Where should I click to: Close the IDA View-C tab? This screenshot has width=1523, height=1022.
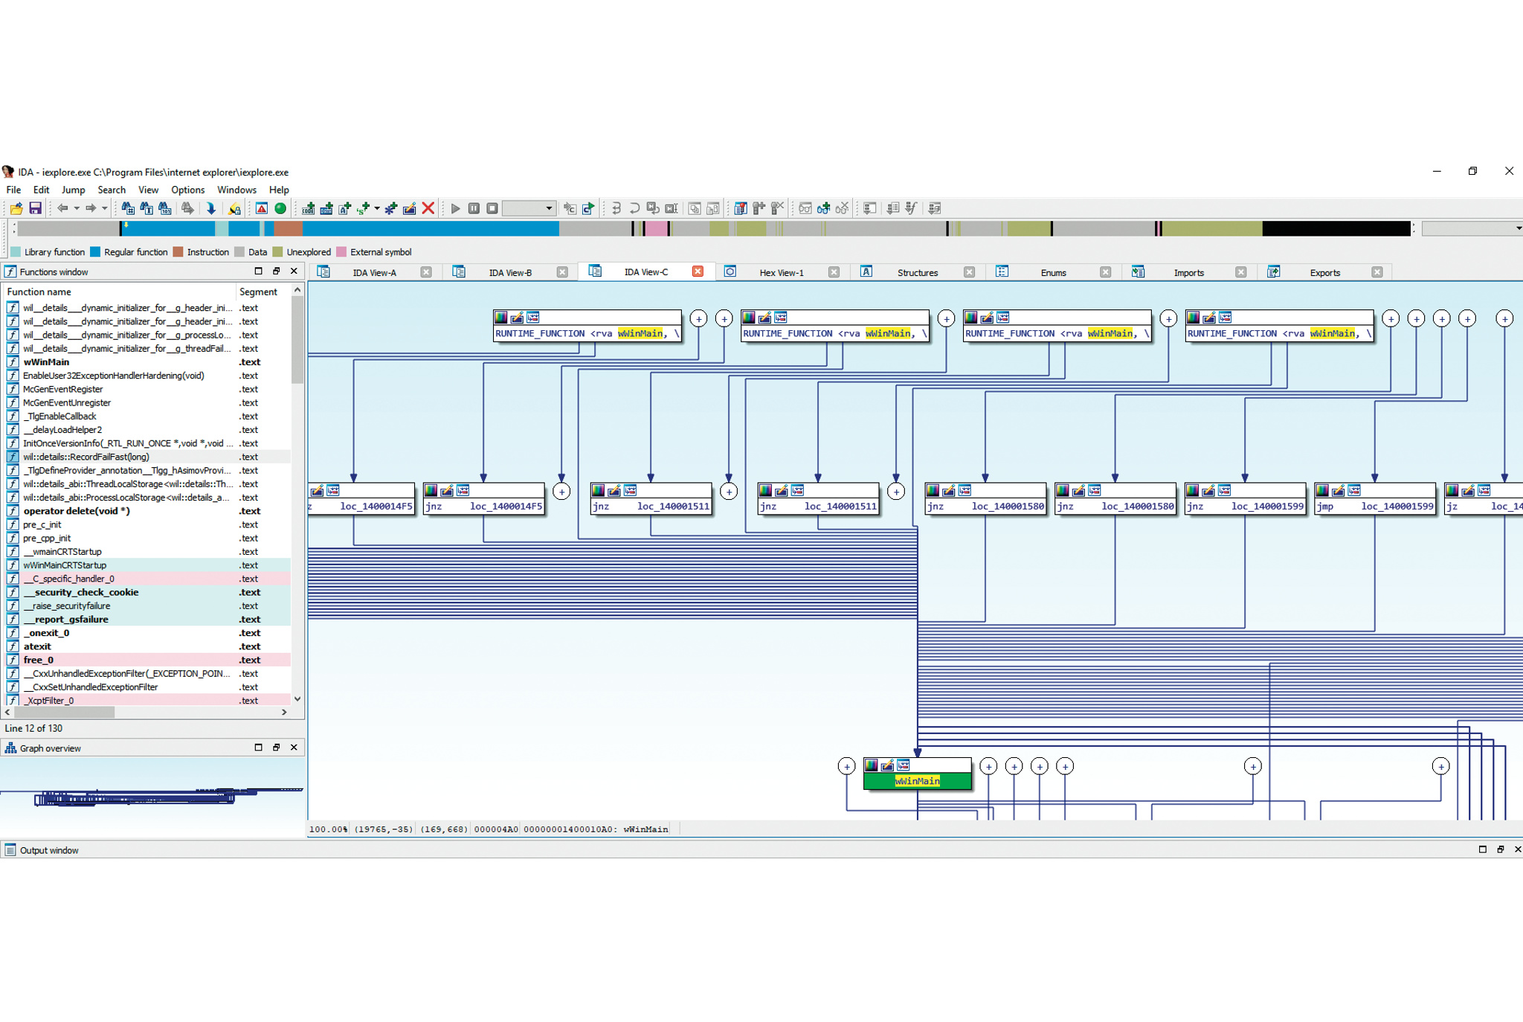click(698, 271)
